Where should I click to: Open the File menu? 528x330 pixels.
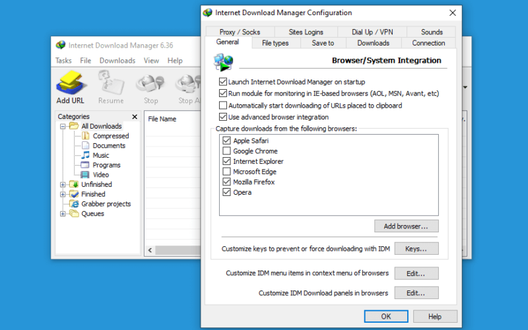click(86, 61)
